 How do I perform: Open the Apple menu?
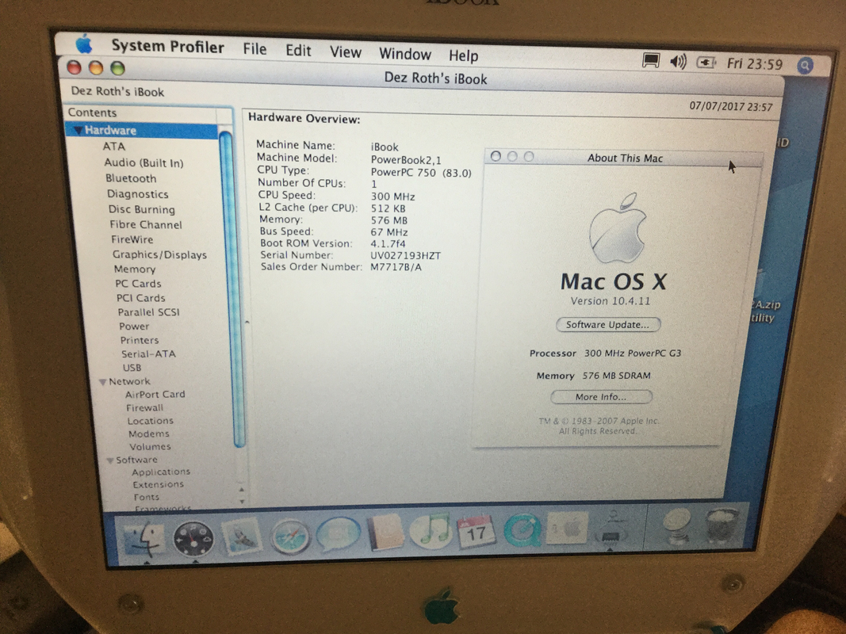83,44
